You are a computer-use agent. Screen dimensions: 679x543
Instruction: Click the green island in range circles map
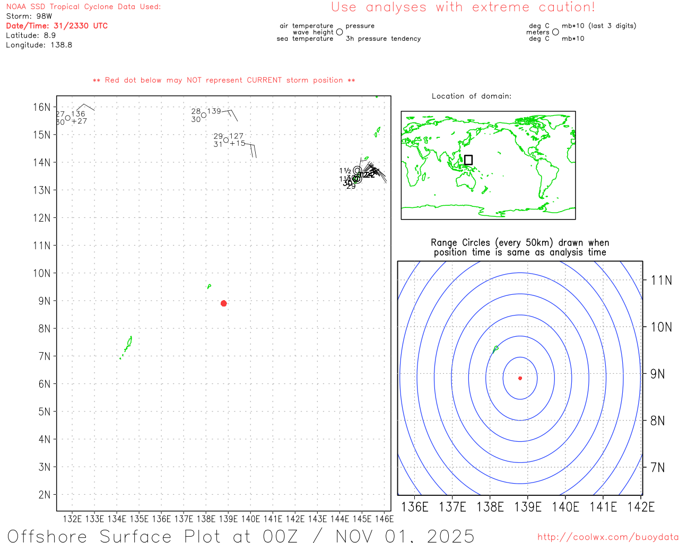point(495,349)
